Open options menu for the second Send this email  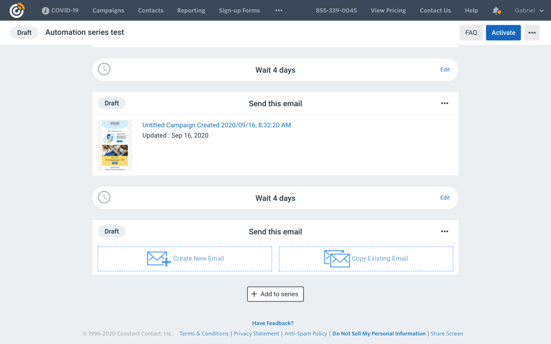tap(444, 231)
